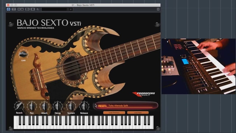Open the preset management diamond icon
The width and height of the screenshot is (236, 133).
71,9
